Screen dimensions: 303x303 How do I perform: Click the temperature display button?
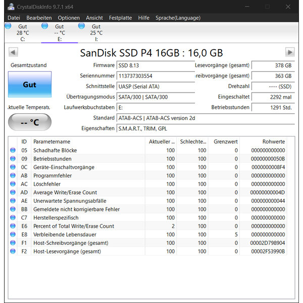30,122
